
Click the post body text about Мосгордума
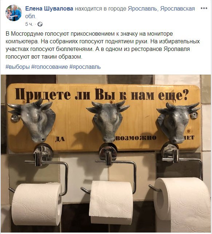coord(103,45)
